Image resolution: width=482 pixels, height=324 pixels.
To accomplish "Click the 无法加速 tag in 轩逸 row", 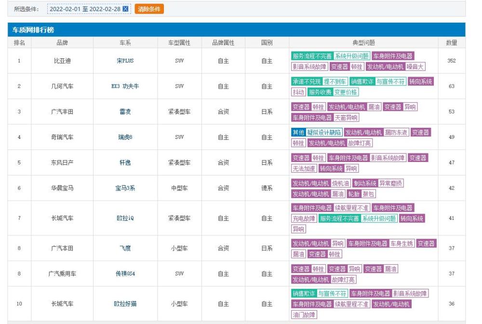I will click(304, 168).
